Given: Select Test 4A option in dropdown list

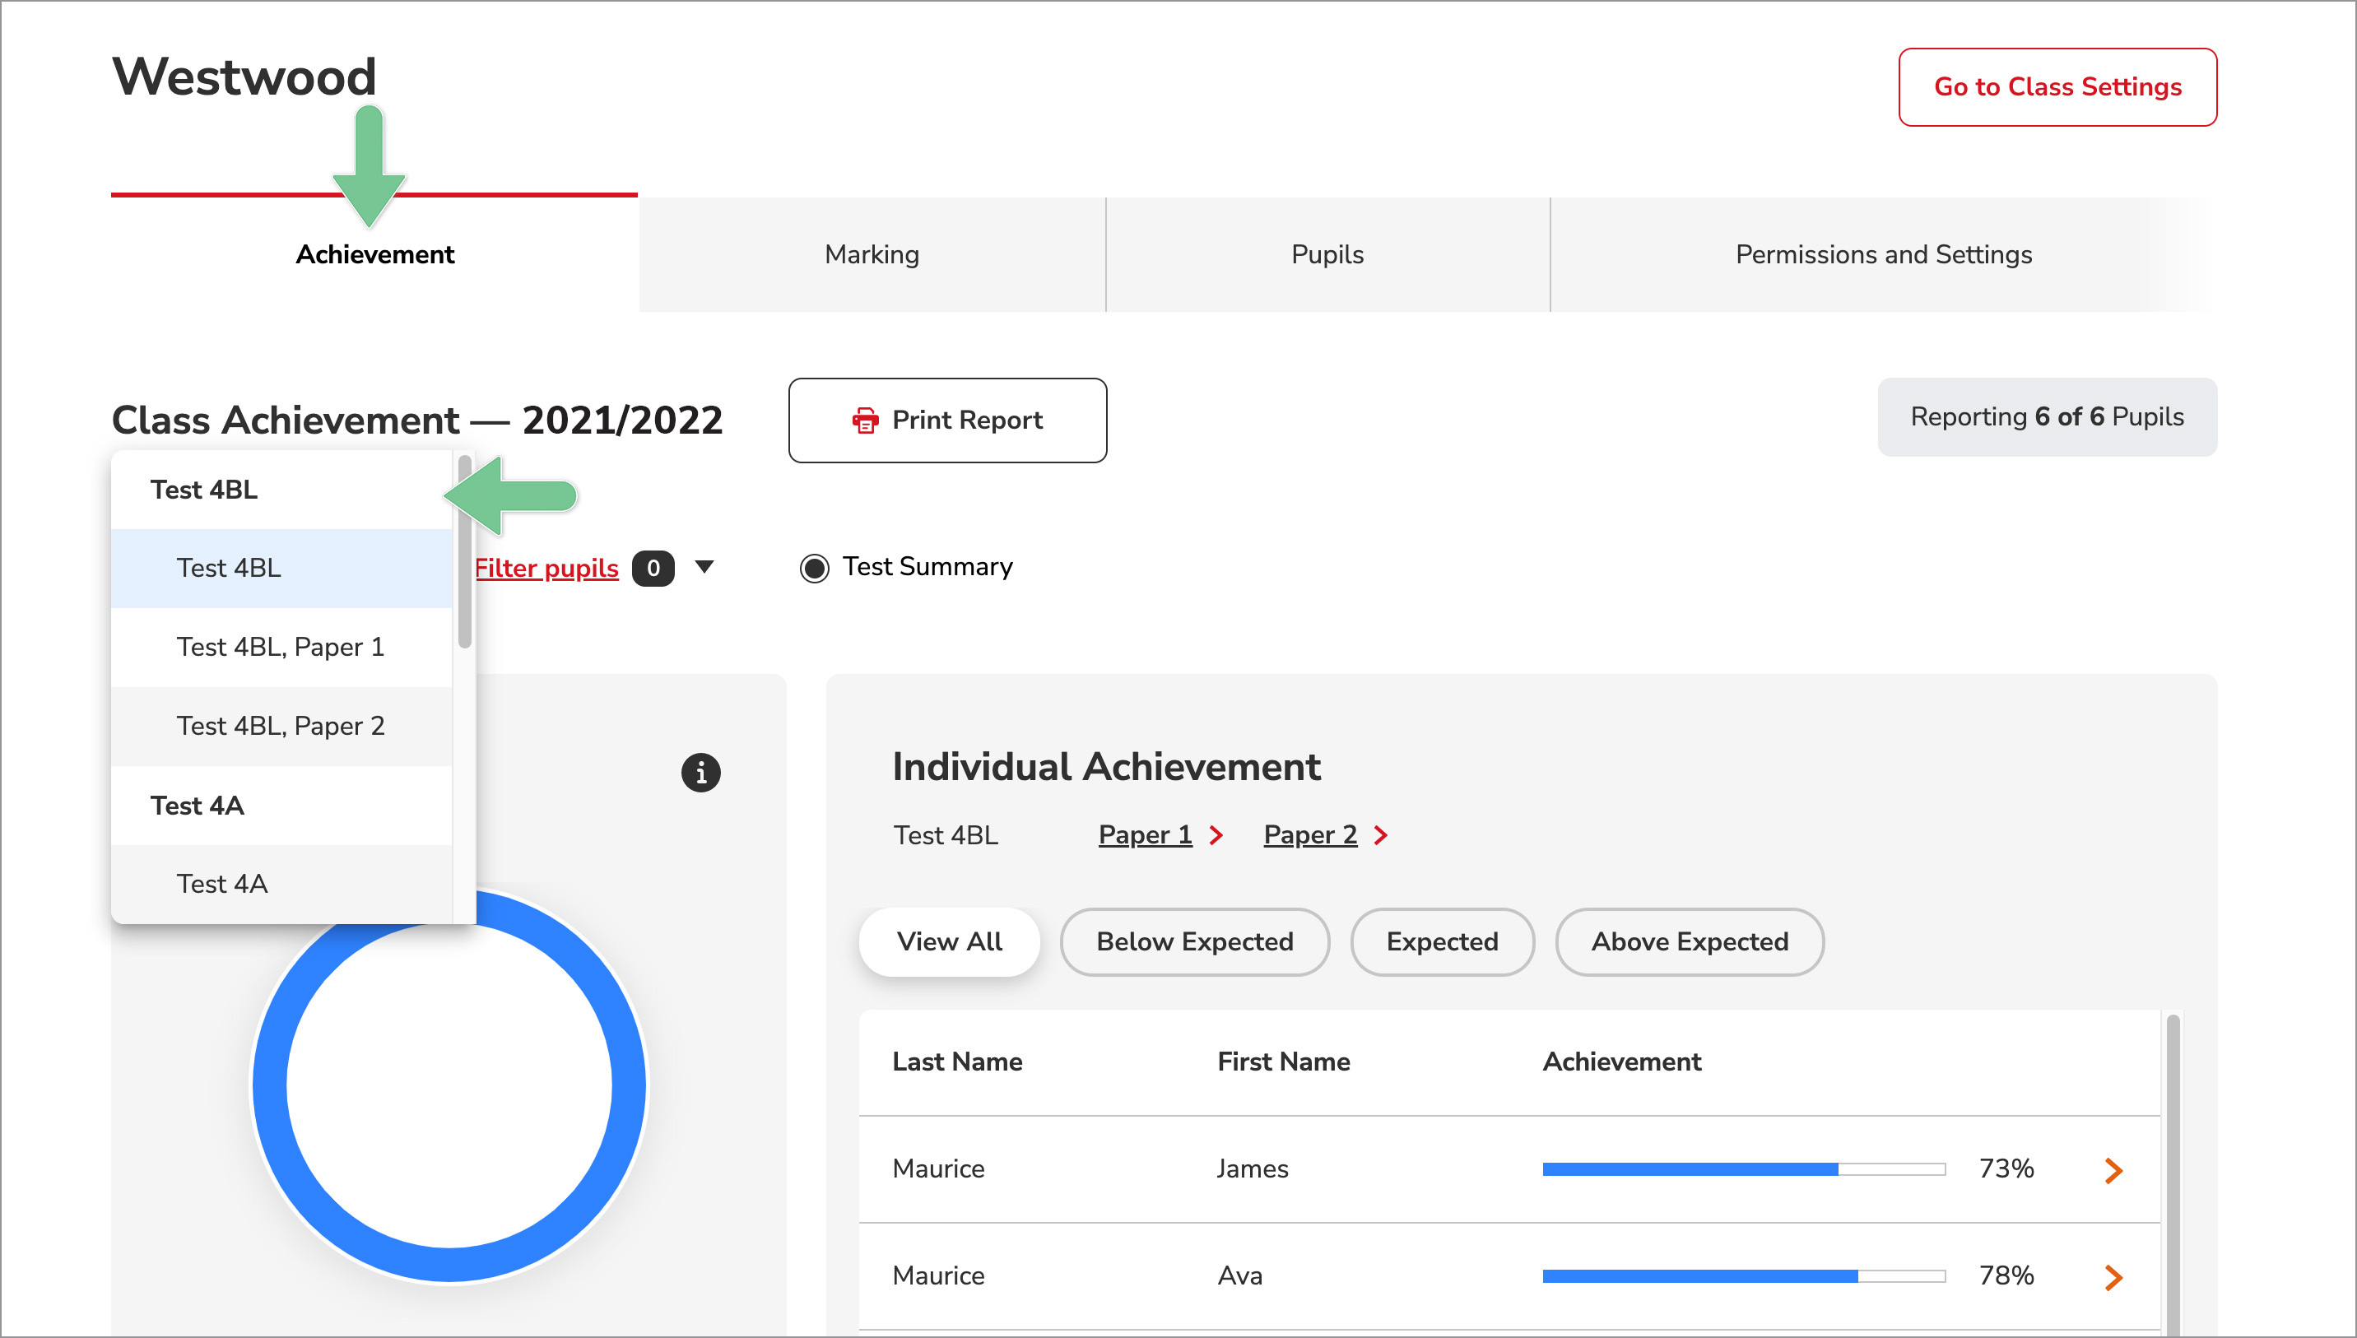Looking at the screenshot, I should coord(221,883).
